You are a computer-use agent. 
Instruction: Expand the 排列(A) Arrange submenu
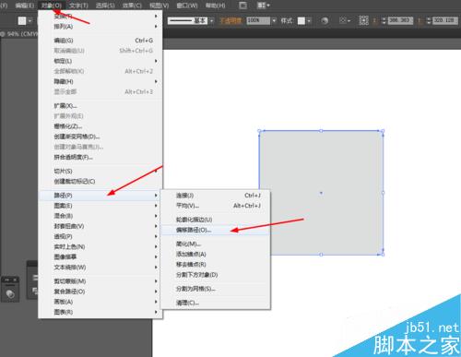[x=100, y=27]
